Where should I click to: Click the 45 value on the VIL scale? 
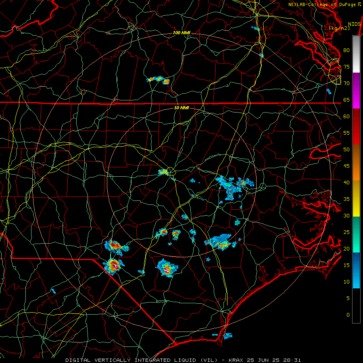click(346, 166)
